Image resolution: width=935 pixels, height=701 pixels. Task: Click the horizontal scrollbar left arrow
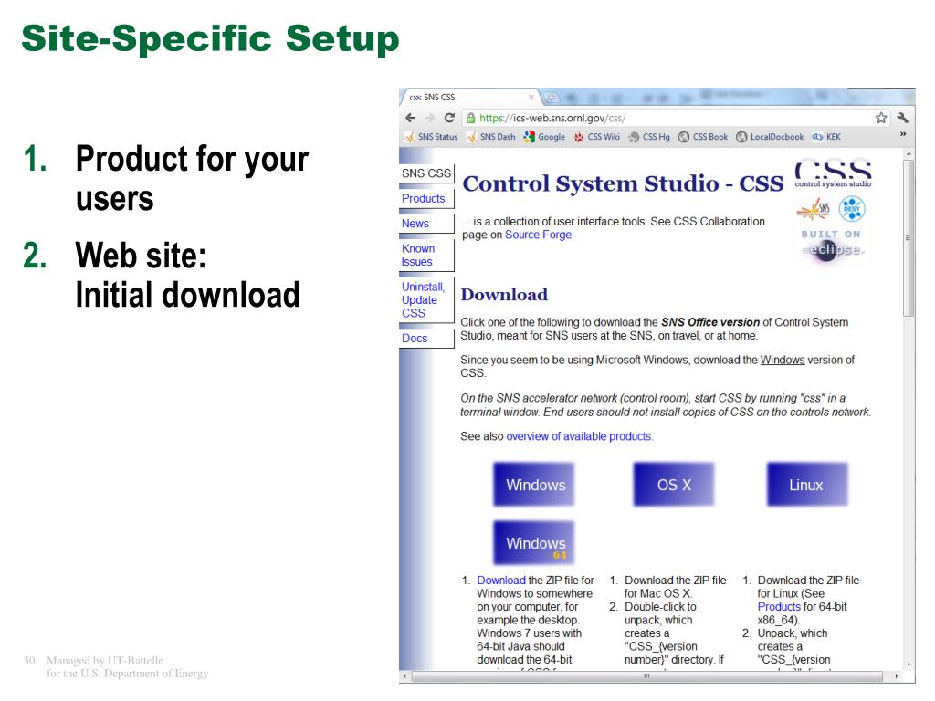pos(404,676)
